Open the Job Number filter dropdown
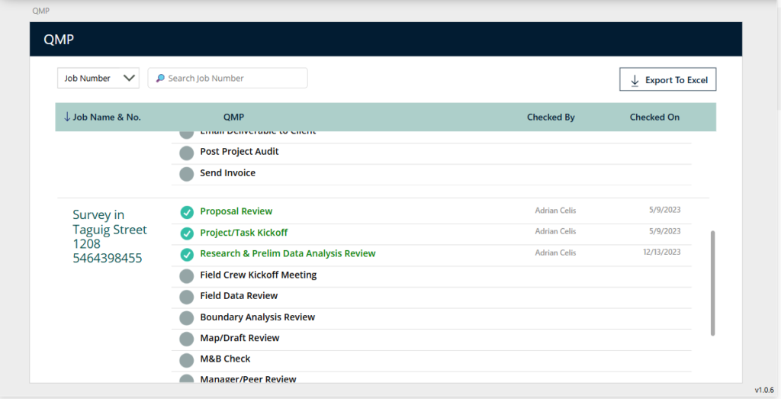The image size is (781, 399). [x=98, y=79]
